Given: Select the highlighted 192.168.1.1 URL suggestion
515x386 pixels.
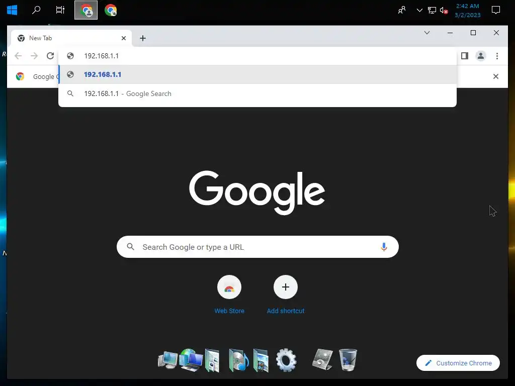Looking at the screenshot, I should (257, 74).
